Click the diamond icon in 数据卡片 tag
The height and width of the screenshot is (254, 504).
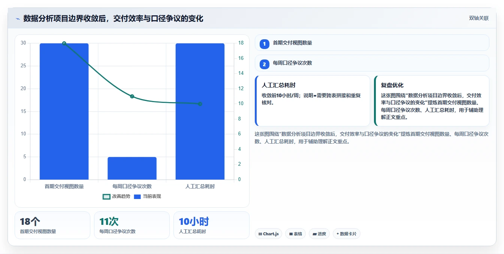click(x=338, y=234)
